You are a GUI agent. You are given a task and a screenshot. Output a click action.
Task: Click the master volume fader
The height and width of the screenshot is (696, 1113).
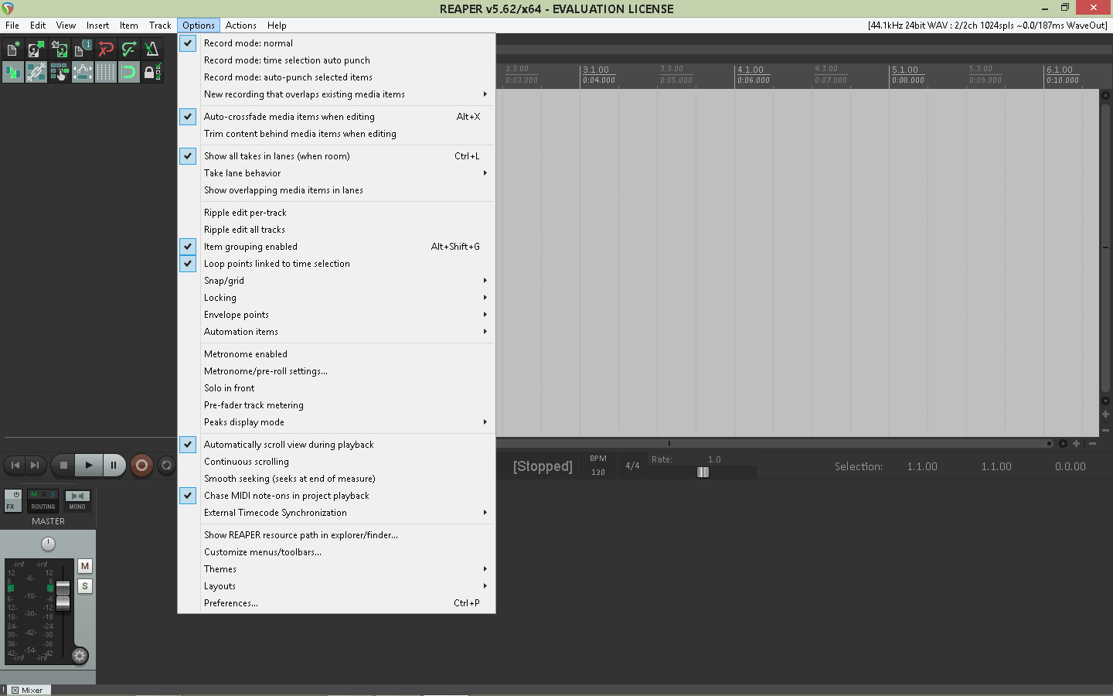click(63, 595)
